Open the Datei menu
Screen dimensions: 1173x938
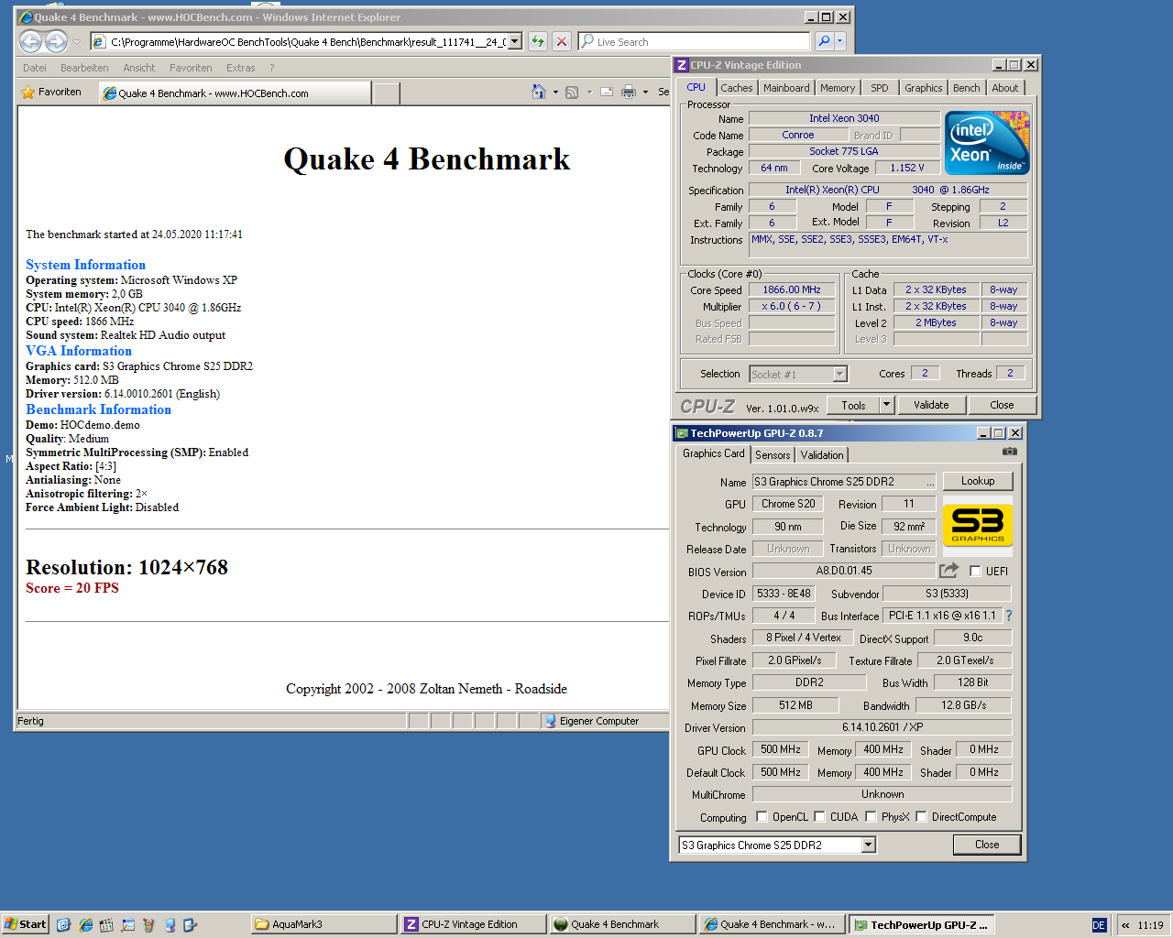35,68
